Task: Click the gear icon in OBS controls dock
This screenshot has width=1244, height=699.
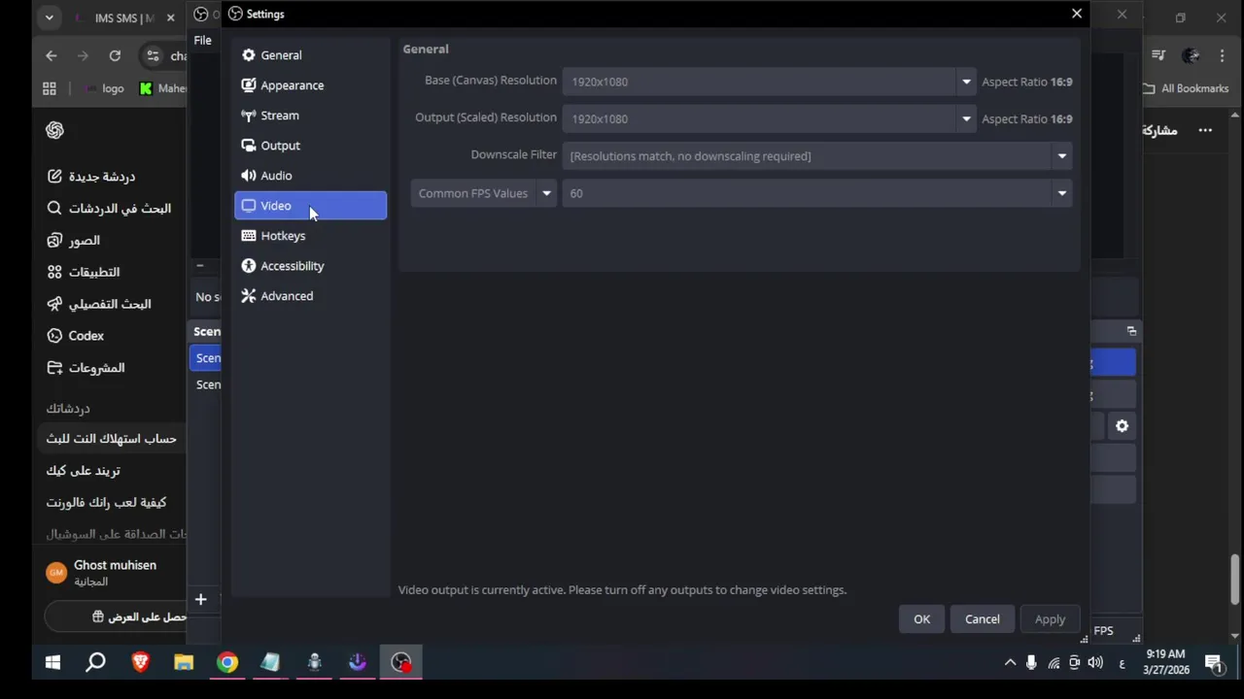Action: (1122, 426)
